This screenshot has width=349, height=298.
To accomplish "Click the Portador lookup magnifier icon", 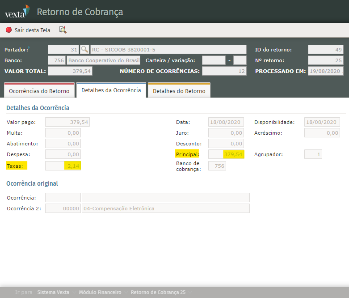I will (x=84, y=49).
